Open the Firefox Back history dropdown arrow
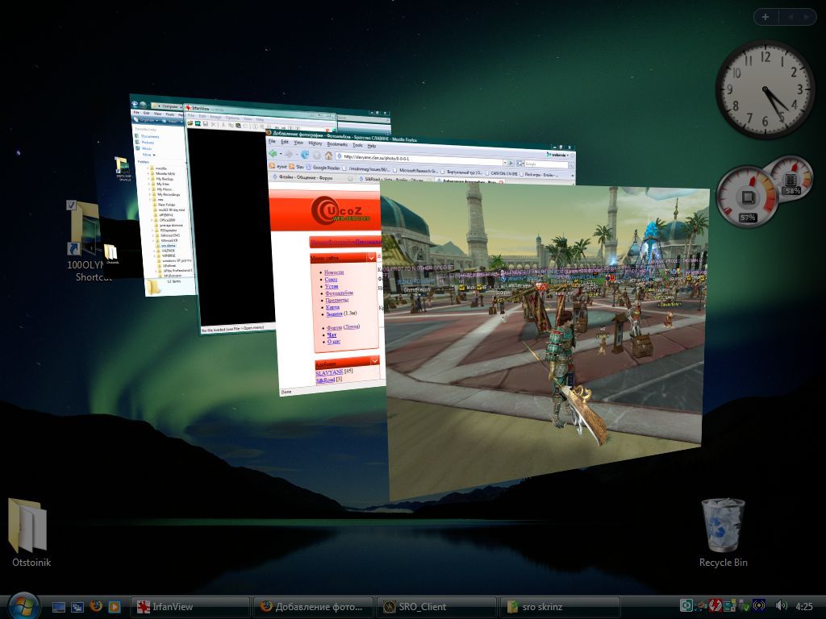Viewport: 826px width, 619px height. (x=281, y=153)
